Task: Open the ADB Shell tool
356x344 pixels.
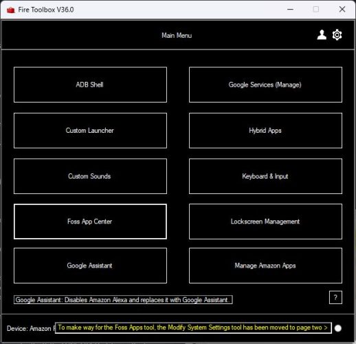Action: coord(90,85)
